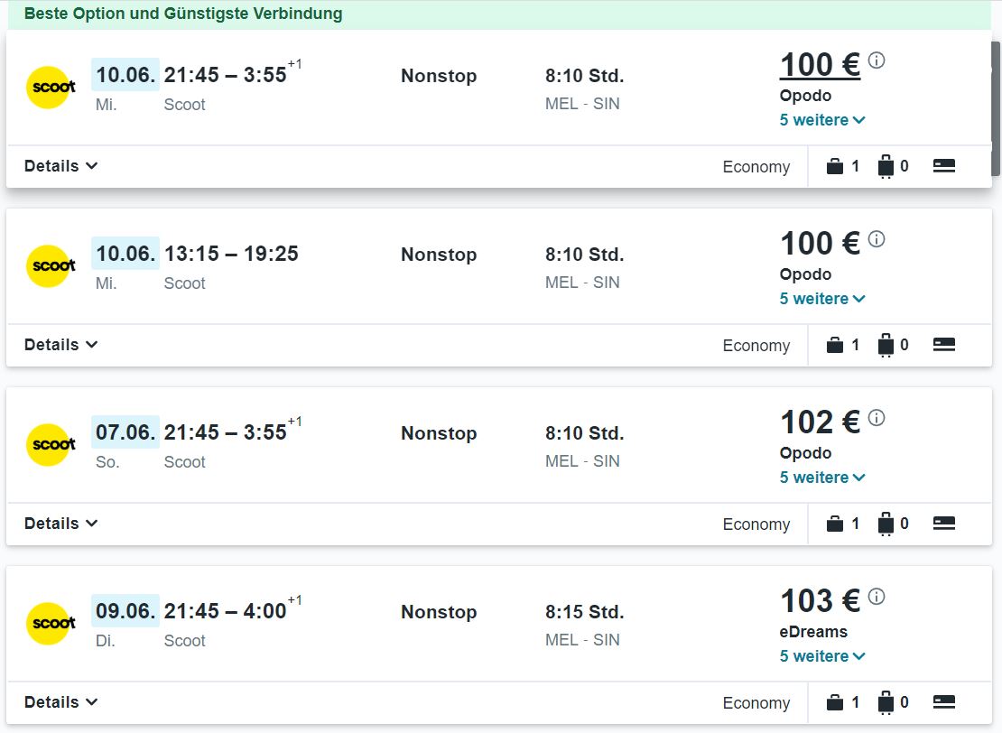Click Scoot logo of the 09.06. flight
Viewport: 1002px width, 733px height.
(51, 623)
